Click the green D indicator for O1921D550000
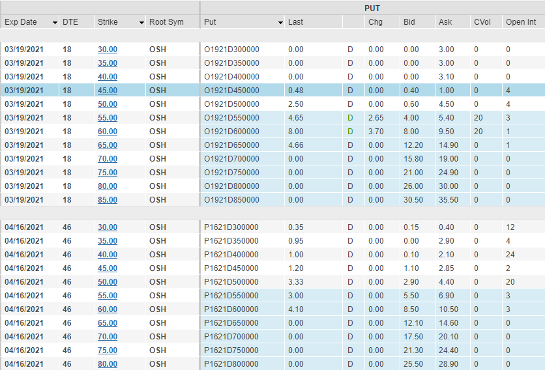Screen dimensions: 545x370 point(350,118)
